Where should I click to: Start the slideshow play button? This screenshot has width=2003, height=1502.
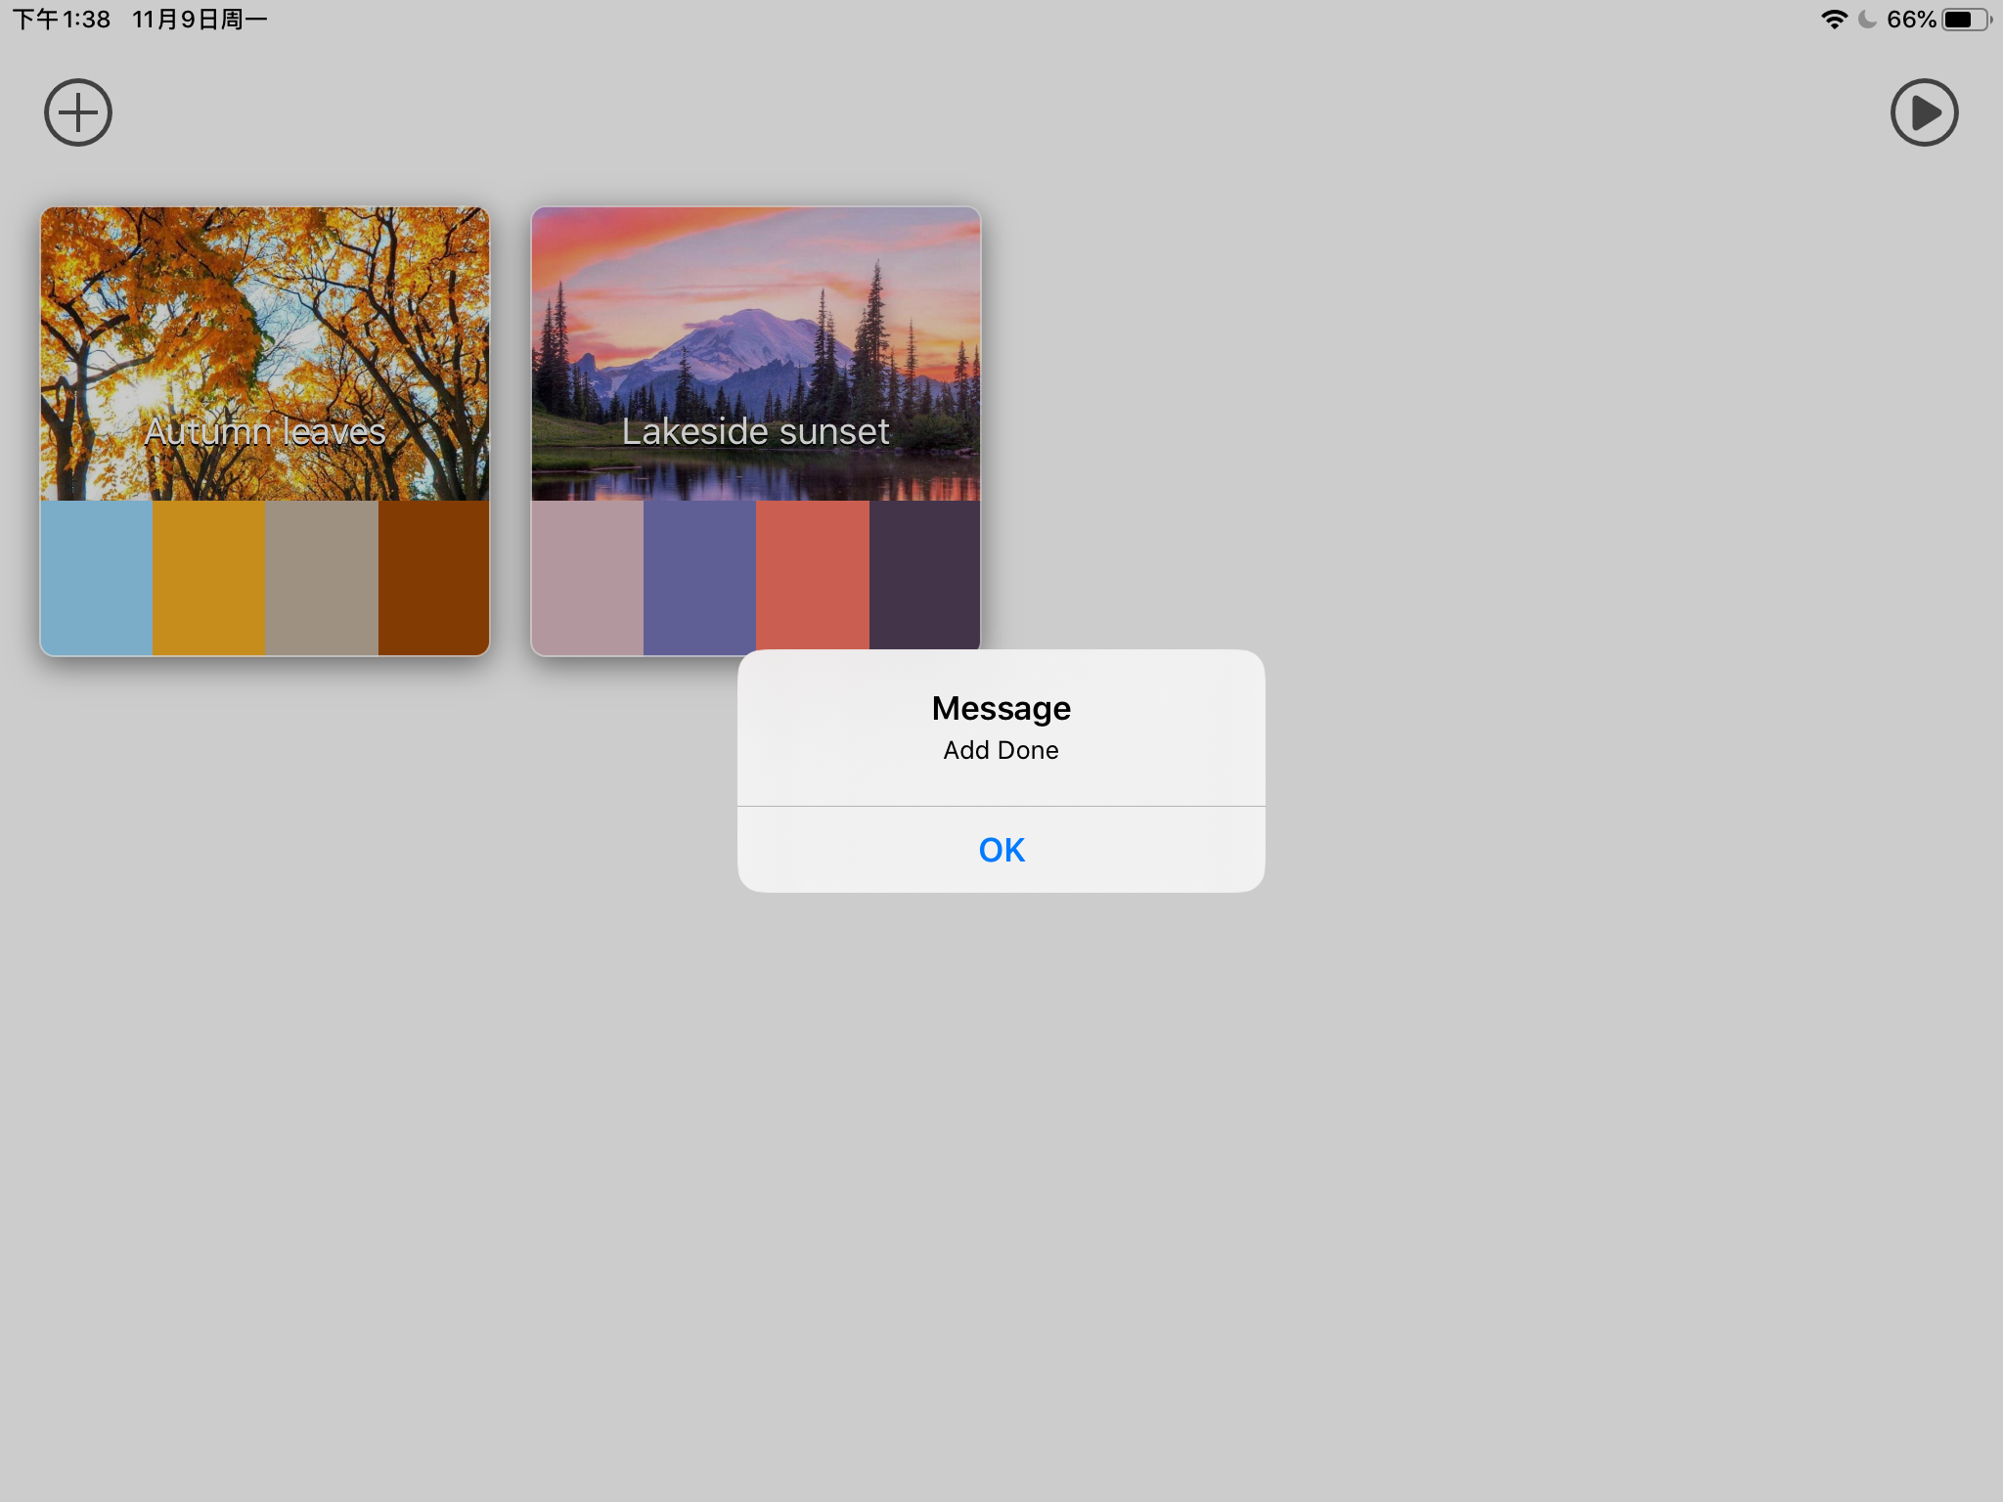(1924, 112)
